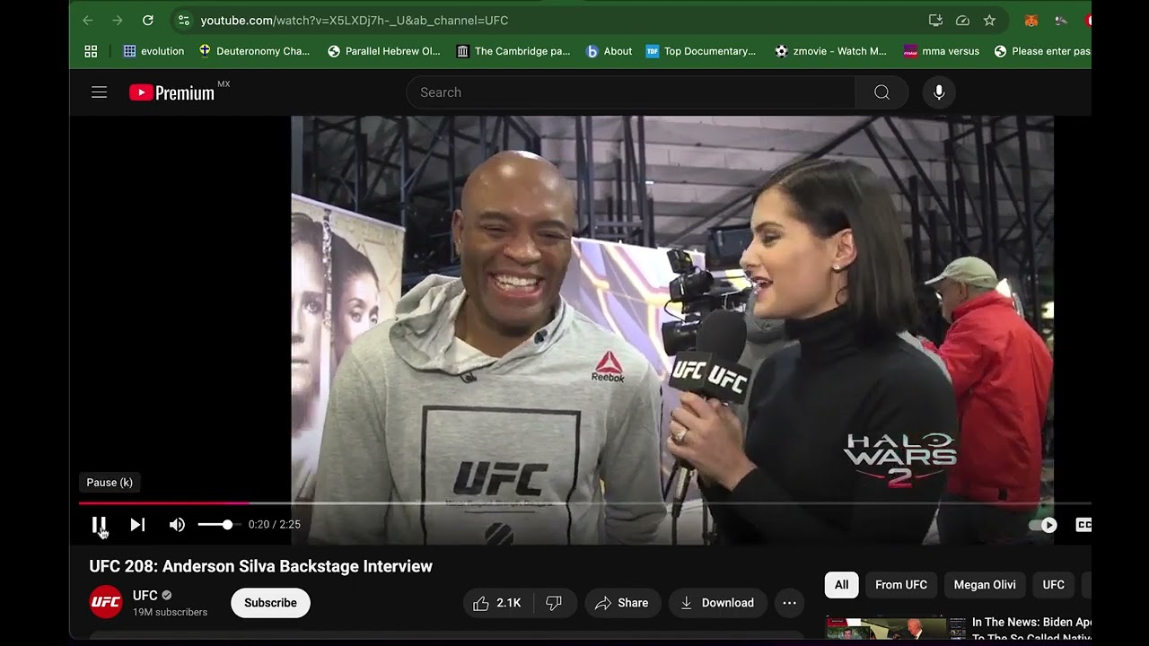Open the evolution bookmark
This screenshot has width=1149, height=646.
tap(153, 51)
